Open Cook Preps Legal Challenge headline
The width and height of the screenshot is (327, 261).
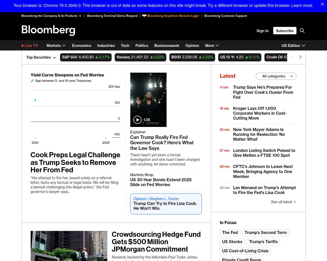click(75, 162)
